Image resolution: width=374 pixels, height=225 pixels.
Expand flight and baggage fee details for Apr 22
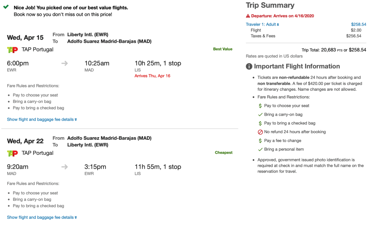point(42,218)
